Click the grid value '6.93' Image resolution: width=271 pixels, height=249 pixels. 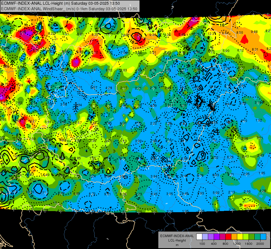(216, 175)
